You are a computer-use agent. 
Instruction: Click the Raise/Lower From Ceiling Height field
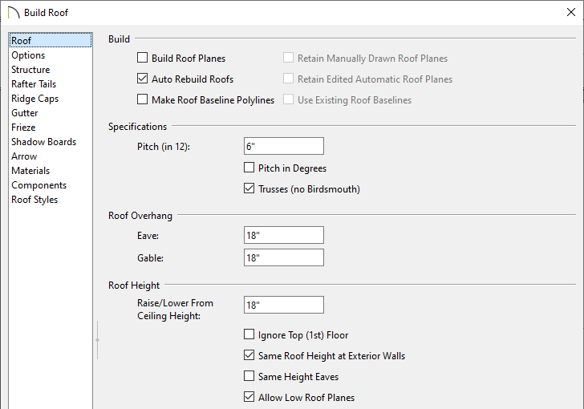(284, 305)
